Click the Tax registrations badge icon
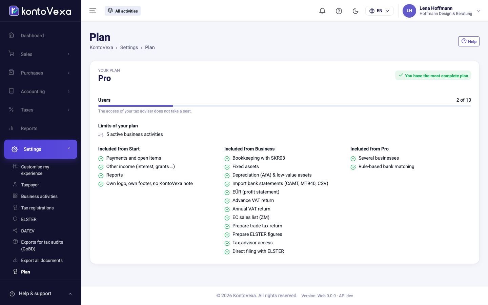Viewport: 488px width, 305px height. (x=15, y=207)
